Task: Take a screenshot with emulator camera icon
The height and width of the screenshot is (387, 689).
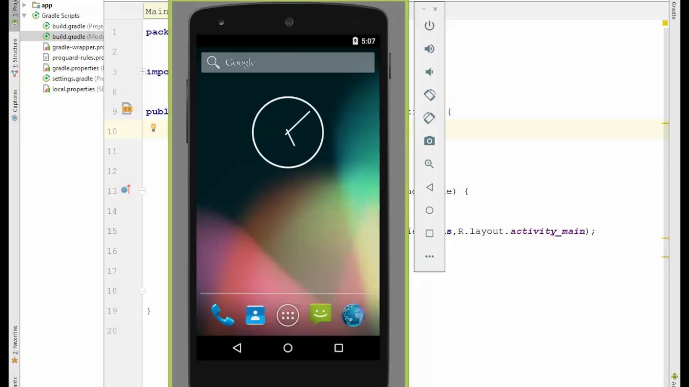Action: [429, 141]
